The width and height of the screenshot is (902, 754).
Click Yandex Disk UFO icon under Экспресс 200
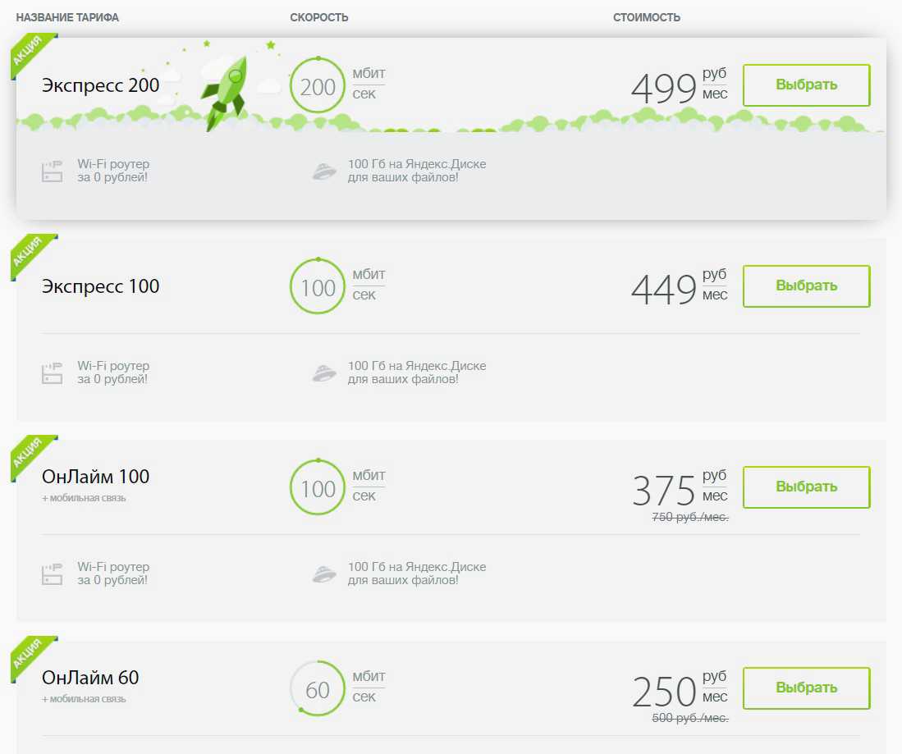pyautogui.click(x=324, y=171)
